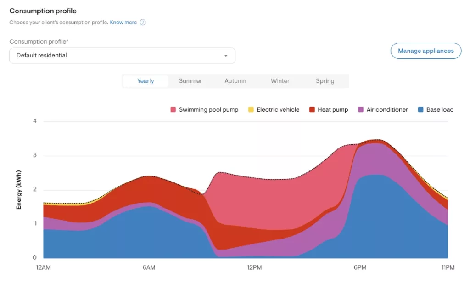Switch to the Autumn tab
The height and width of the screenshot is (284, 470).
[235, 81]
